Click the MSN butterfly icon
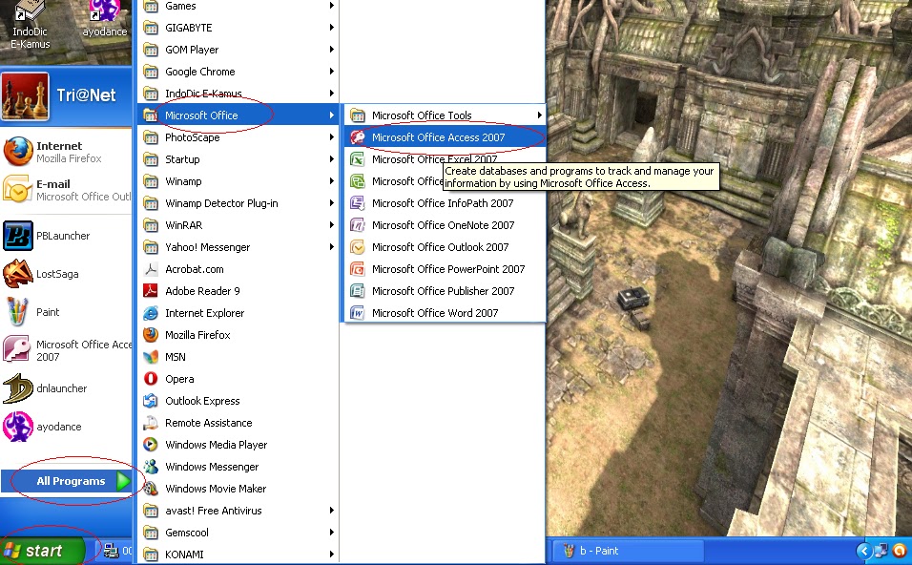Viewport: 912px width, 565px height. click(x=151, y=357)
